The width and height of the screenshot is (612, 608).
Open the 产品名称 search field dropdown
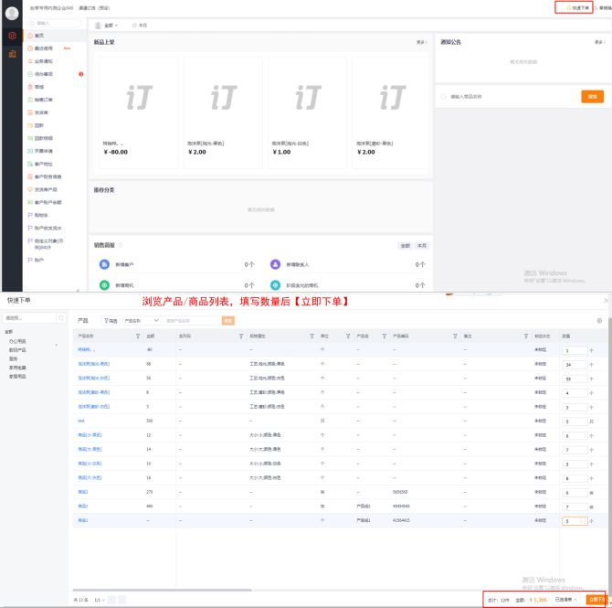click(x=142, y=321)
